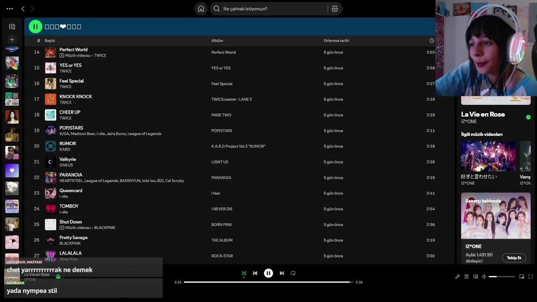Pause the playlist with the green header button

click(35, 26)
